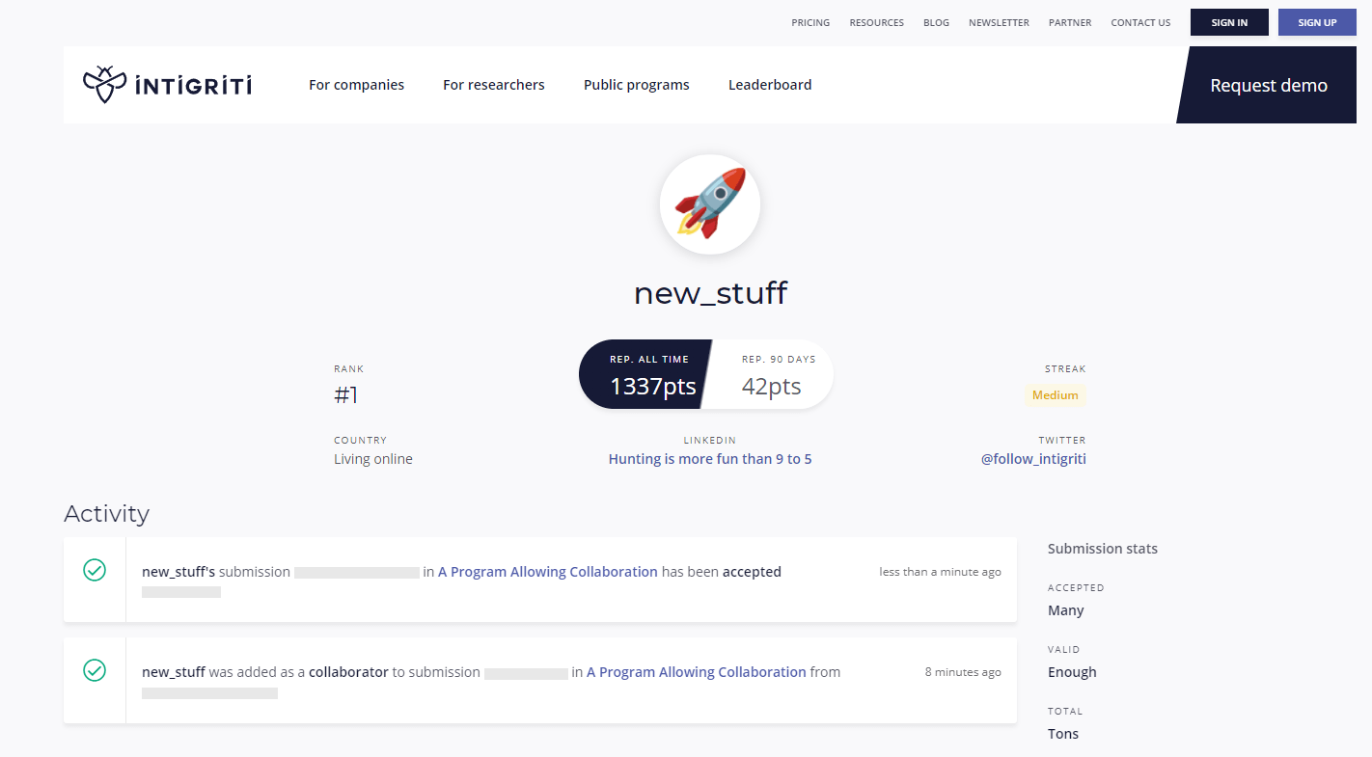Open the @follow_intigriti Twitter link
This screenshot has width=1372, height=757.
[1033, 459]
